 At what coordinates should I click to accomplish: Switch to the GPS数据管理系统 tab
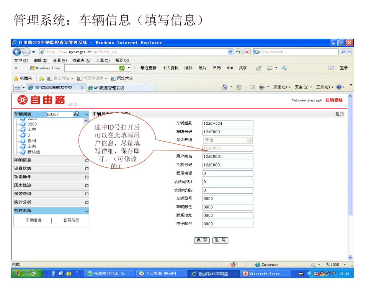coord(116,88)
